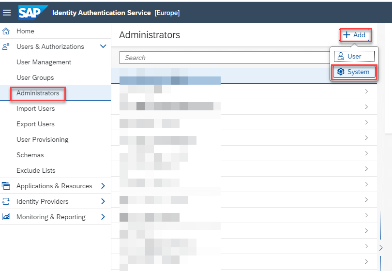
Task: Click the Monitoring & Reporting label
Action: [51, 217]
